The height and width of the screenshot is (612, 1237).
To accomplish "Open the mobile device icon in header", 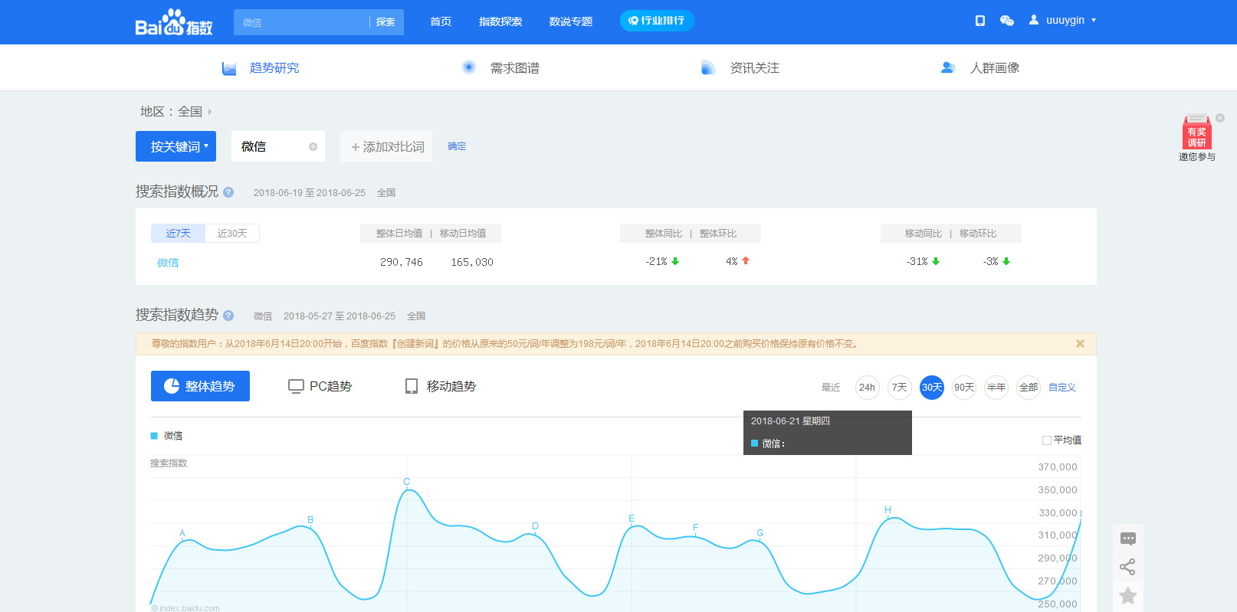I will pos(979,21).
